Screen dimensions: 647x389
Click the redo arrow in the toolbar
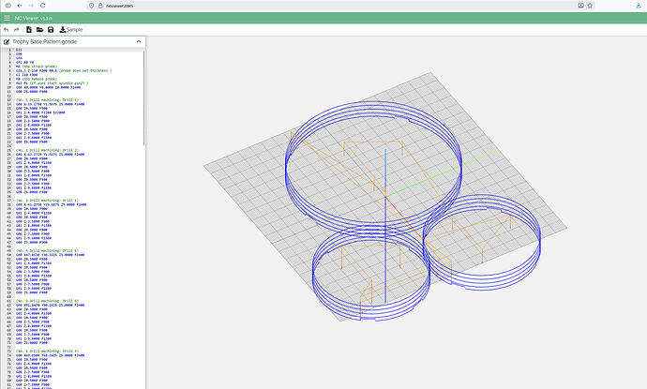[x=18, y=29]
